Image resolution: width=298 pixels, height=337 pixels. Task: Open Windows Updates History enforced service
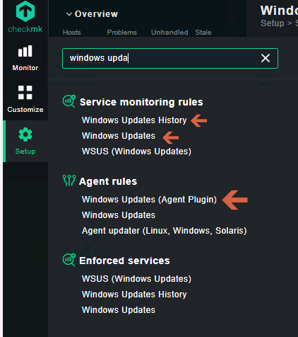134,295
